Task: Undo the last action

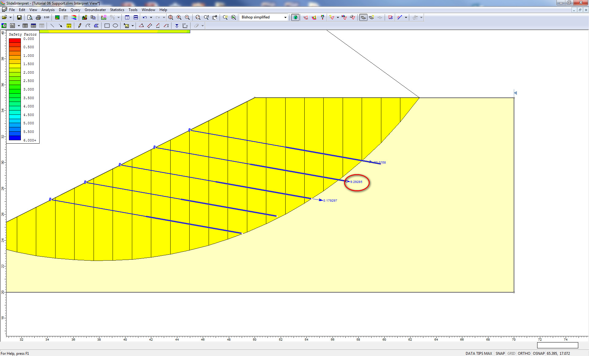Action: click(x=145, y=17)
